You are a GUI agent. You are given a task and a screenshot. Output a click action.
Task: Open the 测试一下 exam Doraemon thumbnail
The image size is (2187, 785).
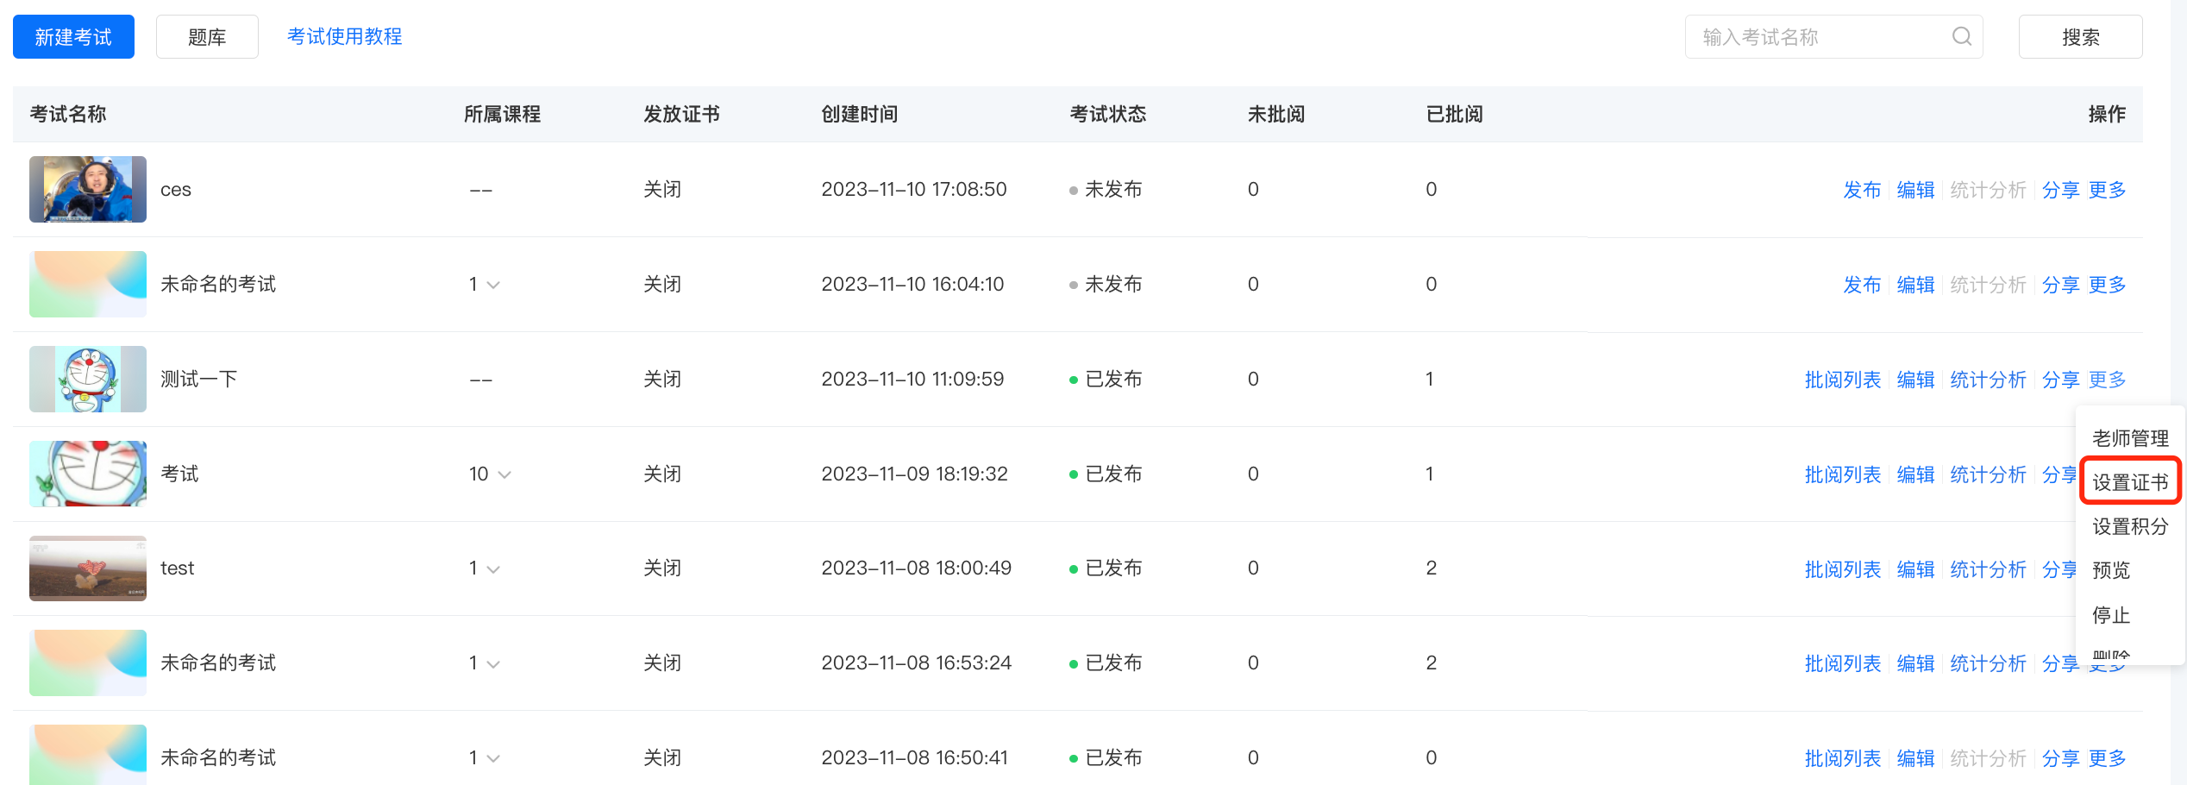tap(88, 379)
